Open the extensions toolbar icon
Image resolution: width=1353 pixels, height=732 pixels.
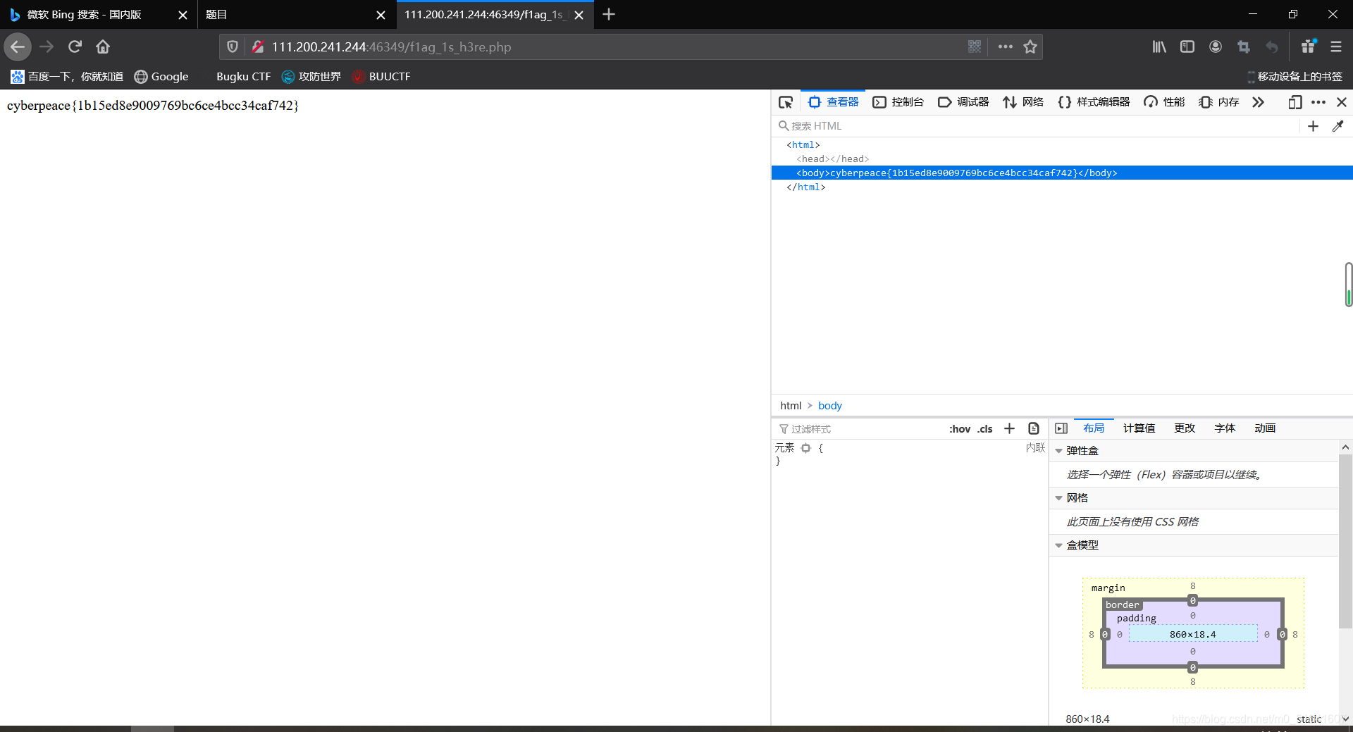1309,46
